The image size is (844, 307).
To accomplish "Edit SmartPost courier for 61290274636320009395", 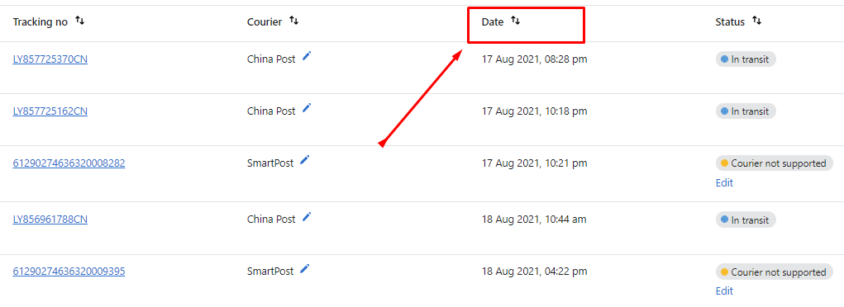I will coord(305,269).
